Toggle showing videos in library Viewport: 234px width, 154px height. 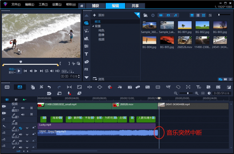pos(161,15)
